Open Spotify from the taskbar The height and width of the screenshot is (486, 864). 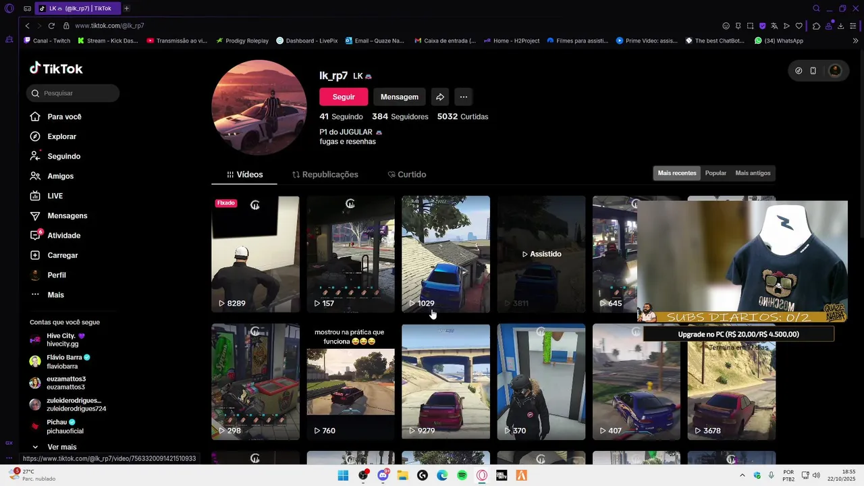point(462,475)
